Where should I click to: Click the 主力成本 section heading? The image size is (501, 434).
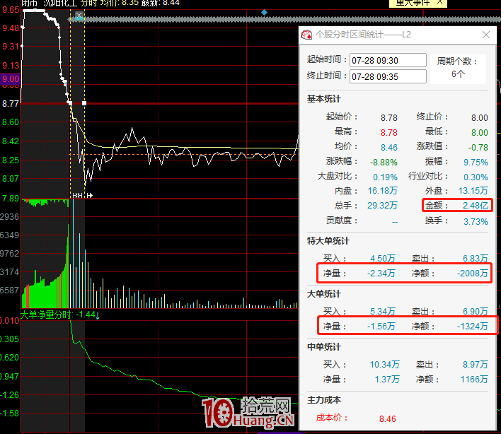click(x=323, y=400)
